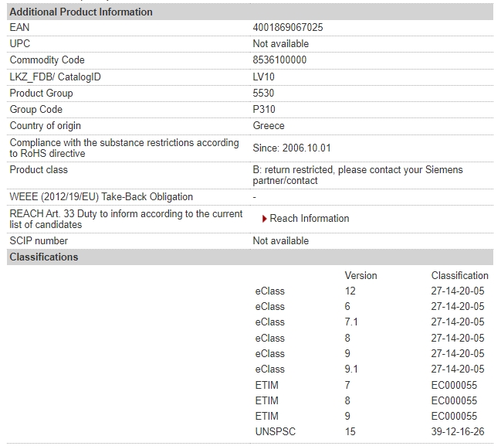
Task: Click the Commodity Code value 8536100000
Action: [279, 60]
